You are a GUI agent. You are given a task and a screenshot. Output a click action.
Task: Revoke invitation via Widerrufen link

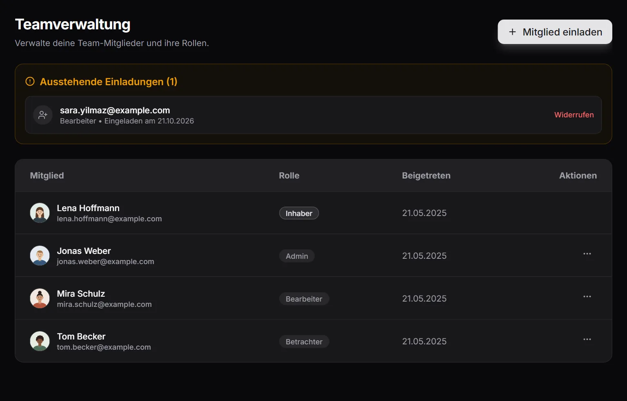tap(574, 115)
